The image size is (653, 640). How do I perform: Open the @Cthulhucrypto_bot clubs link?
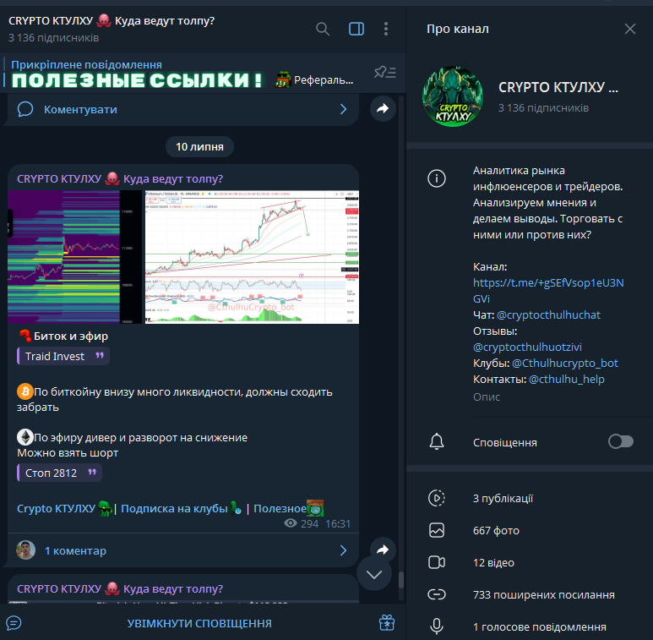(x=564, y=364)
